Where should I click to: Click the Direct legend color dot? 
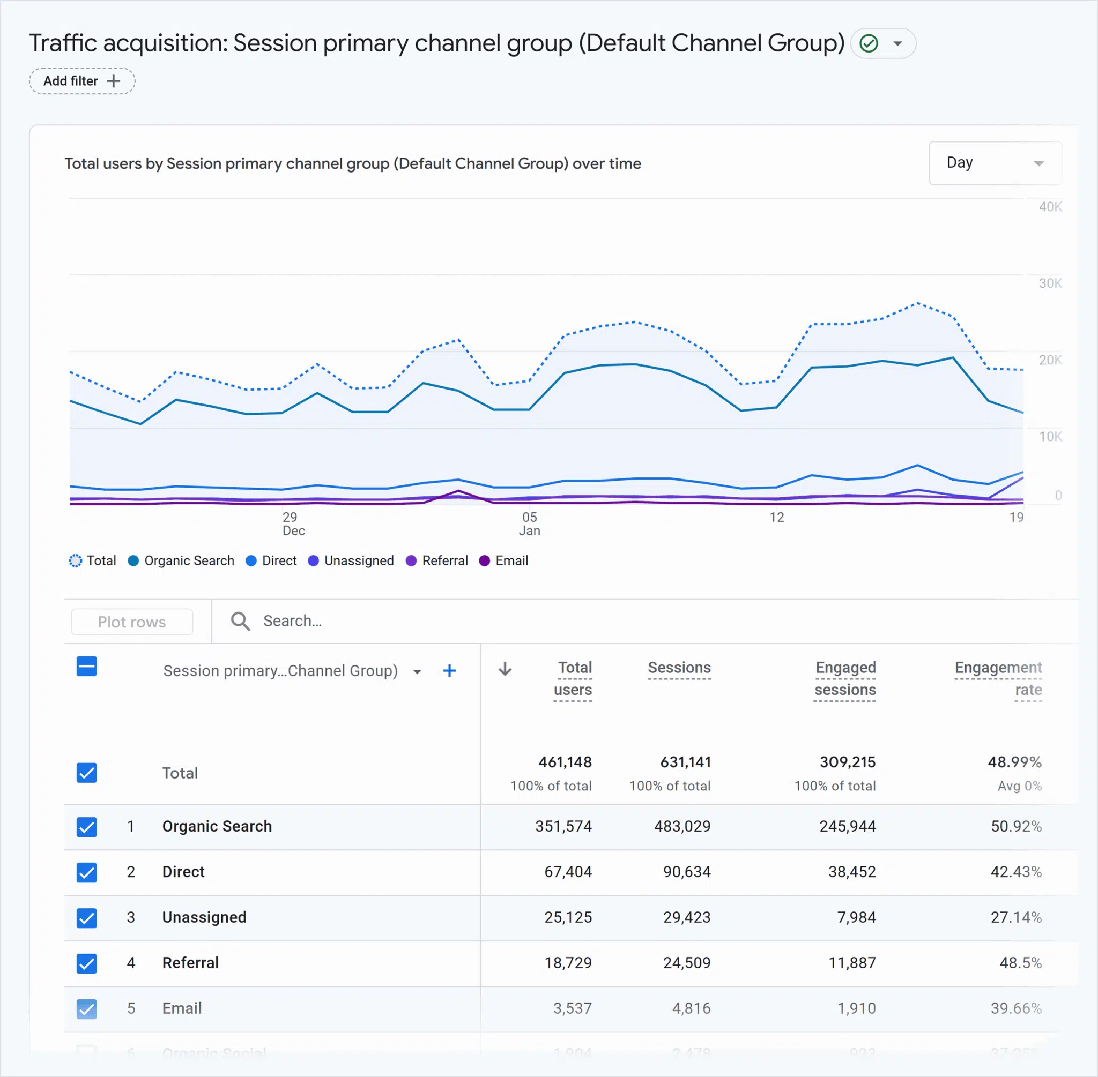(251, 560)
